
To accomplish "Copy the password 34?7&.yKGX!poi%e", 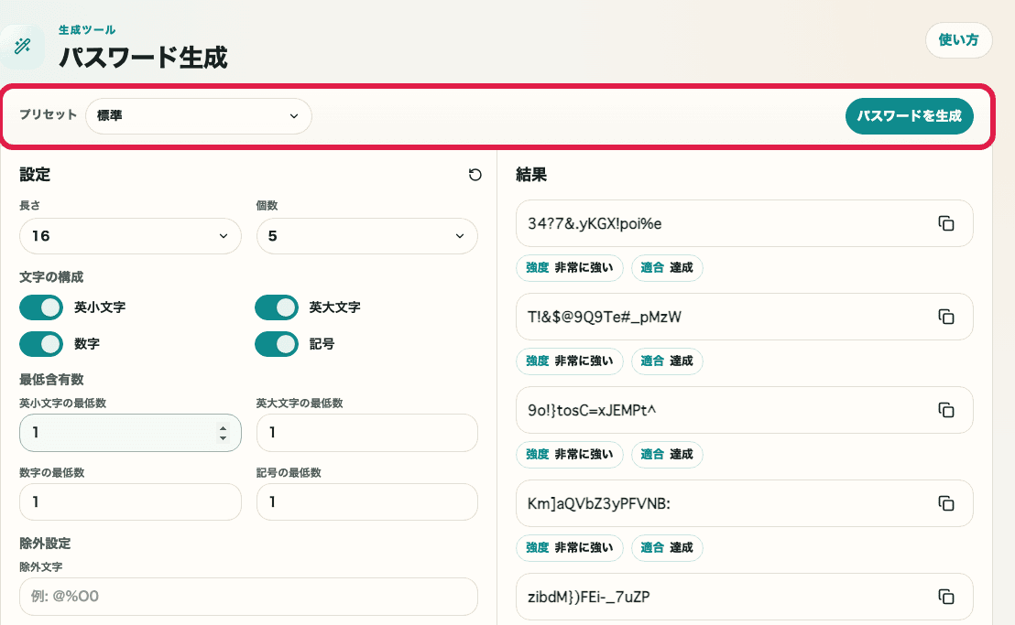I will click(x=945, y=223).
